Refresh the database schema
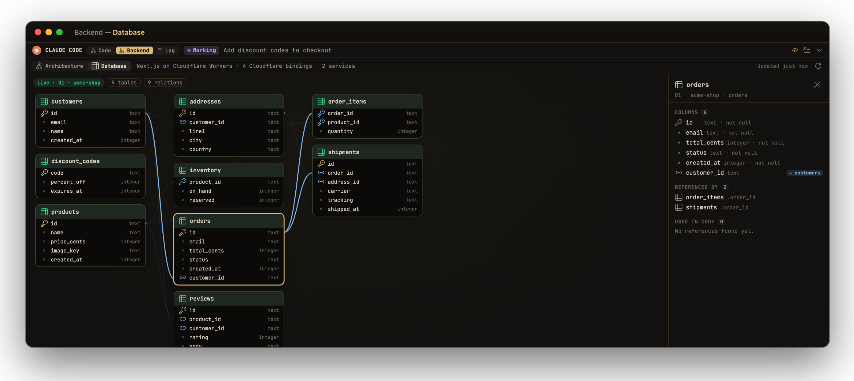This screenshot has height=381, width=854. (818, 66)
